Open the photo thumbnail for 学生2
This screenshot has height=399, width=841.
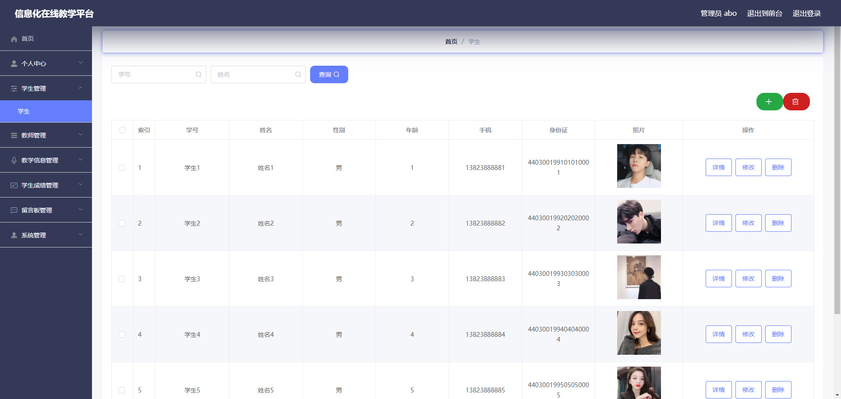click(639, 222)
